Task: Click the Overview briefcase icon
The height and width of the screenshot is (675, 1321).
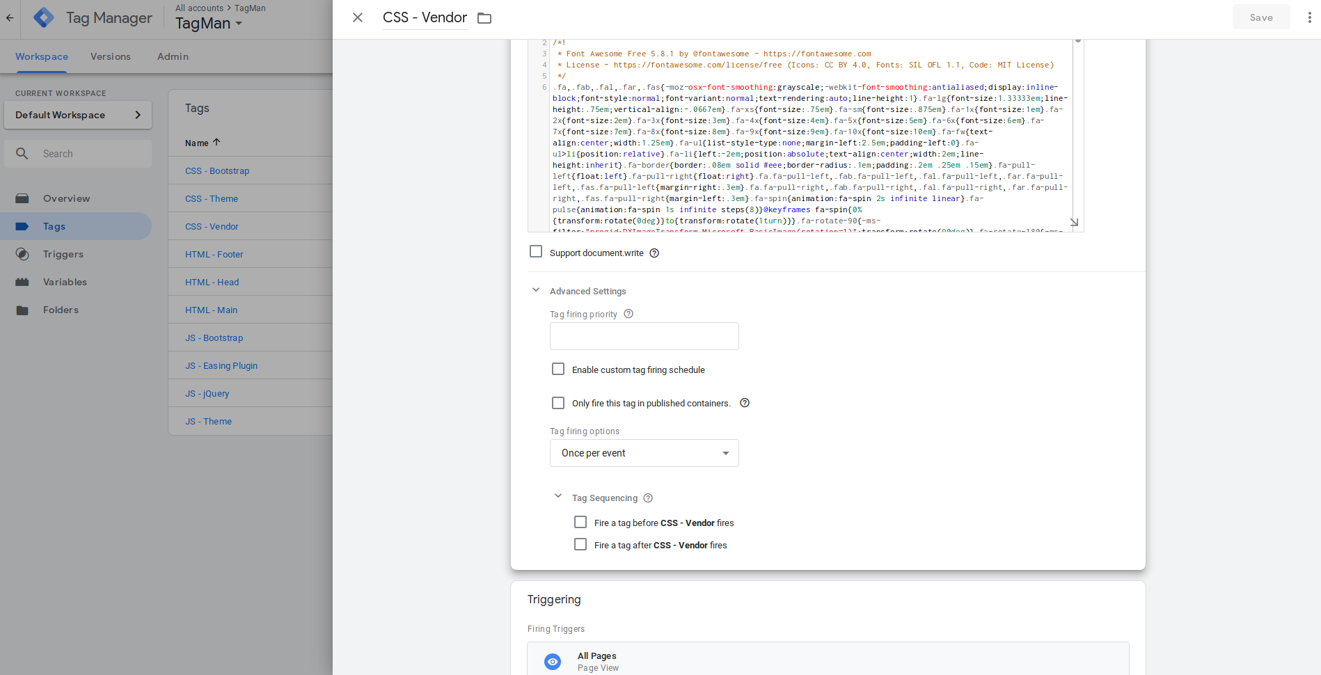Action: [22, 198]
